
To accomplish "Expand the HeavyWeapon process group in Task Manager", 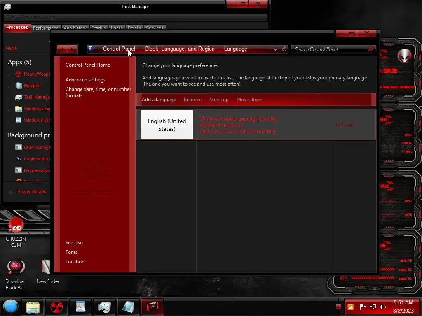I will tap(9, 74).
